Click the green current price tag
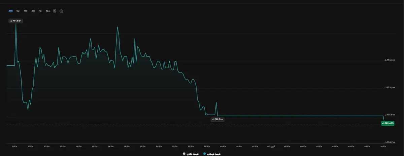 388,124
